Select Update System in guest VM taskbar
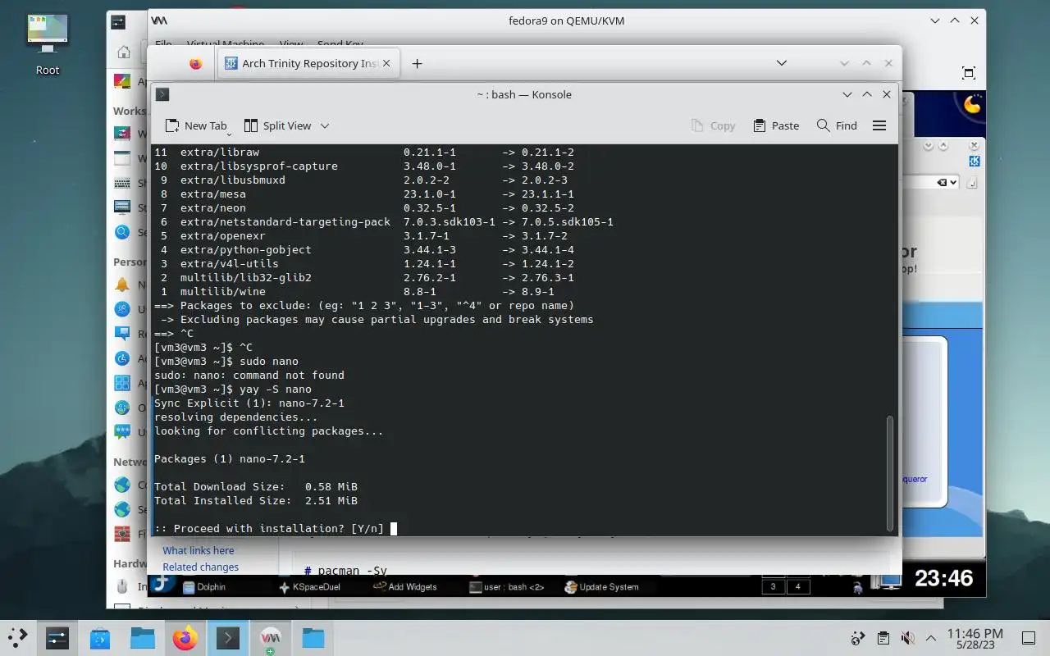Screen dimensions: 1050x656 point(602,586)
